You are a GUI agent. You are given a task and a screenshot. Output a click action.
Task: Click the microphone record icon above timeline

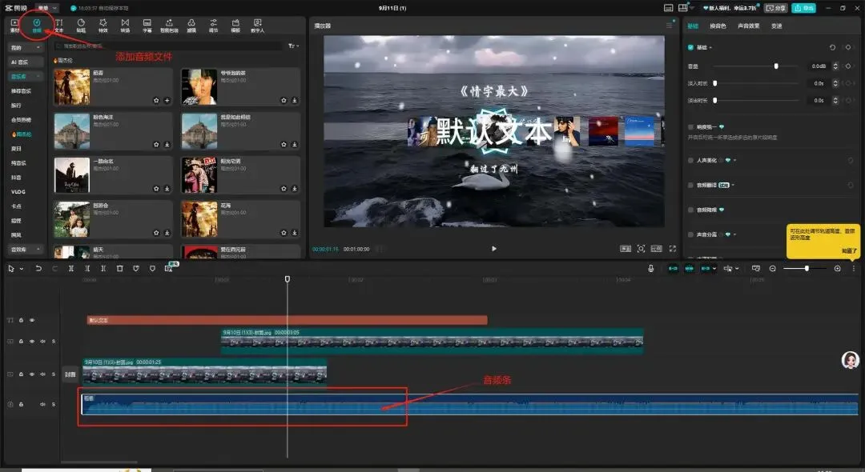[651, 269]
